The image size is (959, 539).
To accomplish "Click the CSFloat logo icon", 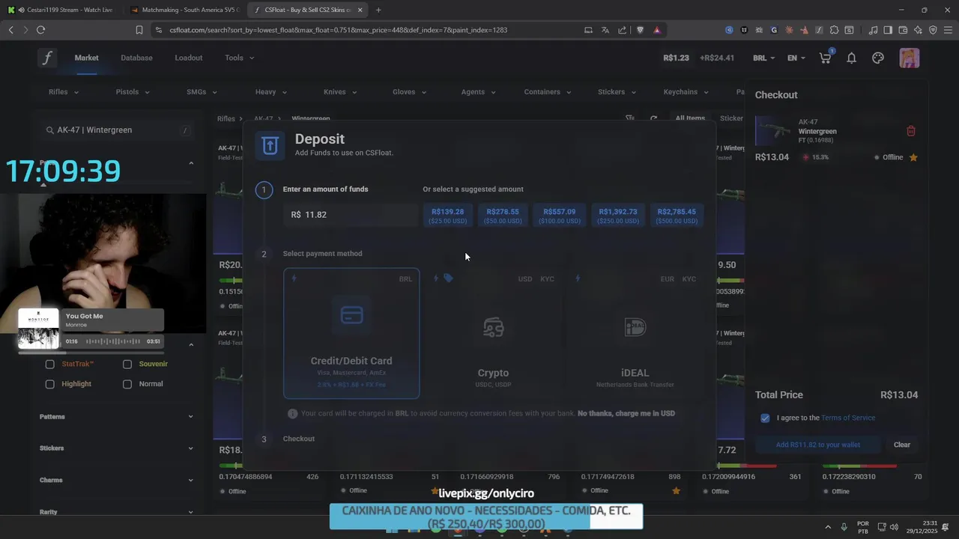I will (x=48, y=58).
